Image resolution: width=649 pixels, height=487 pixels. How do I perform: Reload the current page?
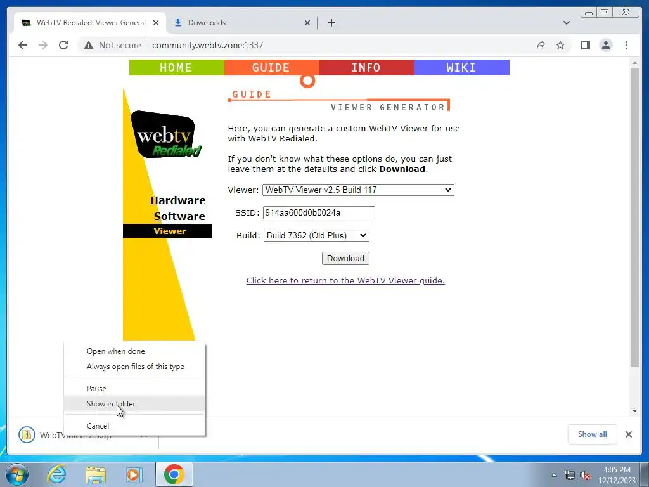tap(63, 45)
